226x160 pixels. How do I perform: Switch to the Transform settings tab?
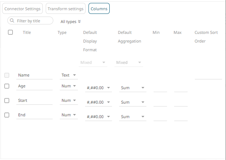coord(66,8)
